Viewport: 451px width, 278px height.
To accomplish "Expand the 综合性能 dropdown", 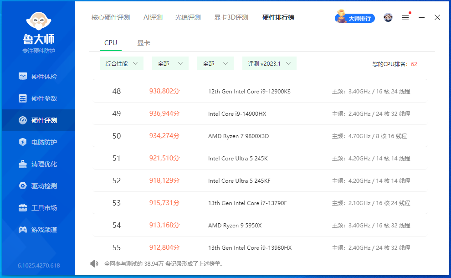I will point(121,64).
